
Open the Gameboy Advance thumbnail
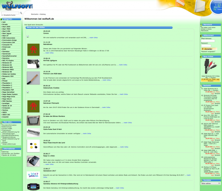tap(33, 187)
